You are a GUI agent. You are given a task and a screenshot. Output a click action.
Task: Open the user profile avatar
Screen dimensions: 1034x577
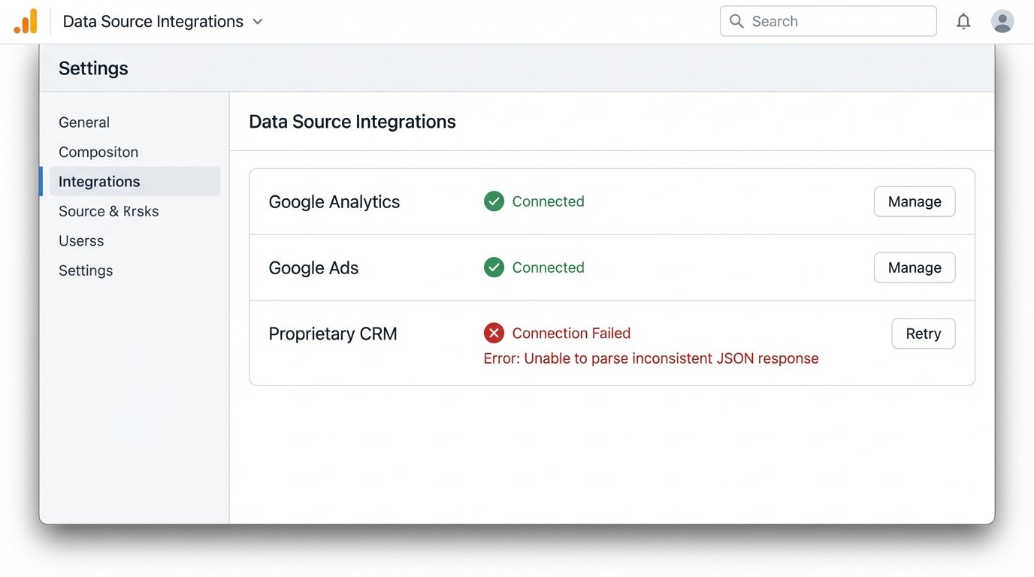1002,21
